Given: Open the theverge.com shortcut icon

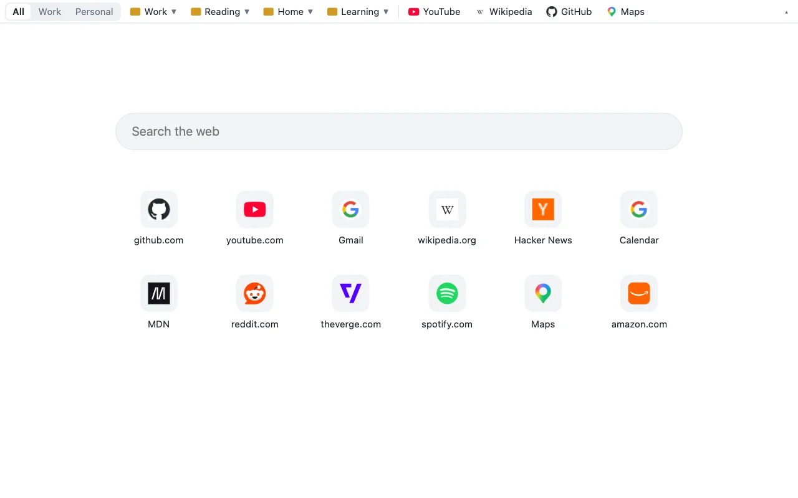Looking at the screenshot, I should (351, 293).
